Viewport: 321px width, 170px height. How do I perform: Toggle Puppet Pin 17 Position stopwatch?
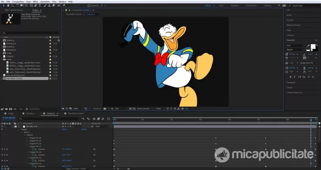tap(33, 149)
